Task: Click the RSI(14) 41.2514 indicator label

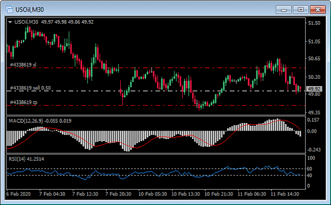Action: pyautogui.click(x=26, y=159)
